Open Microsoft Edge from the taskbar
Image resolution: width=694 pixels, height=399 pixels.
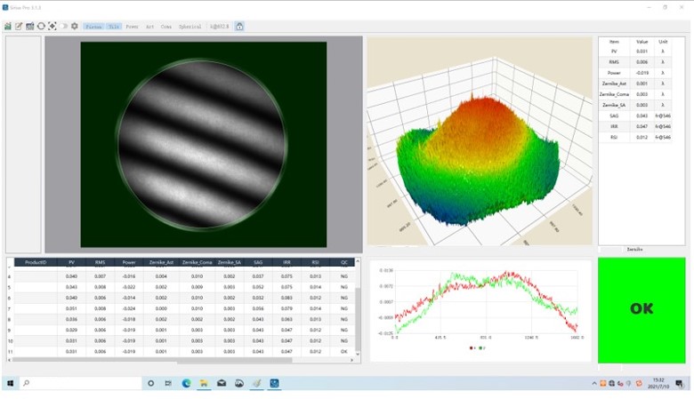point(187,383)
